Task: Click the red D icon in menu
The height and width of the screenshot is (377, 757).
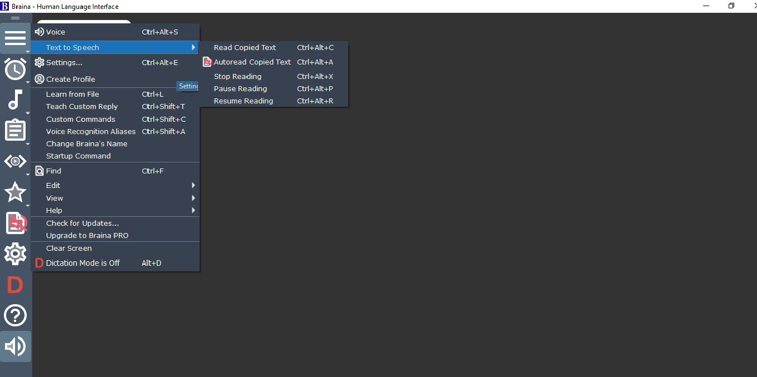Action: [x=39, y=263]
